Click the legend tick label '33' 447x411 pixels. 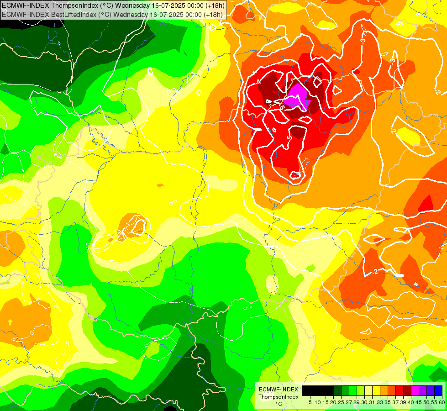(380, 402)
